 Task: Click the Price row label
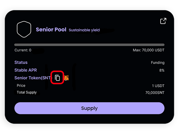(21, 86)
